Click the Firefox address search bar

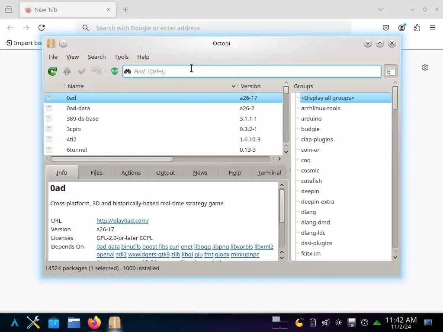[214, 28]
